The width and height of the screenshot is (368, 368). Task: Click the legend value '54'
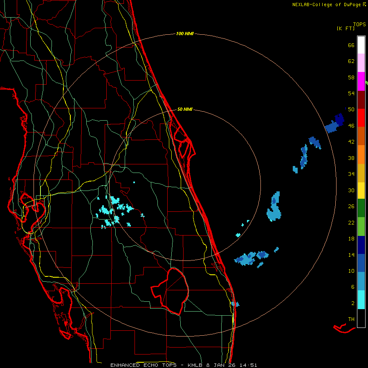(351, 93)
